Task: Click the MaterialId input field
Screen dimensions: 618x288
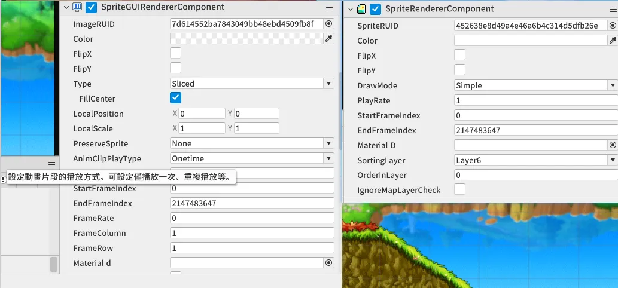Action: click(x=246, y=263)
